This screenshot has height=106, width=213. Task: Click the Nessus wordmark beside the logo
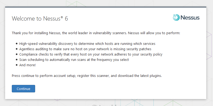pyautogui.click(x=190, y=18)
